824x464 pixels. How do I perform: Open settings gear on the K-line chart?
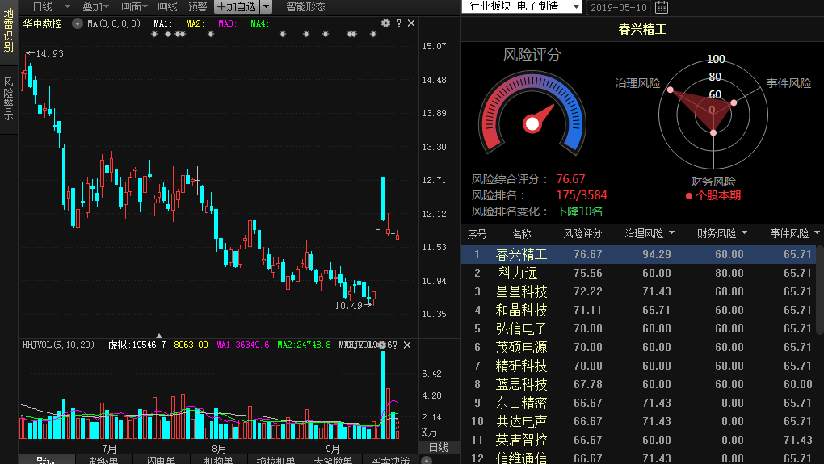coord(385,23)
